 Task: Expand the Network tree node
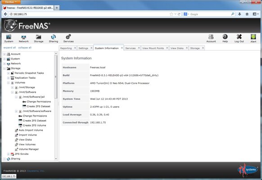click(x=5, y=63)
